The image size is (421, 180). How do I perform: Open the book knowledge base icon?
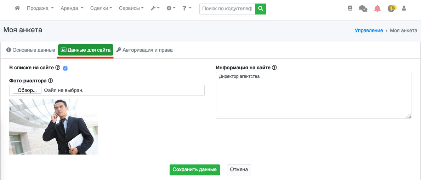coord(350,8)
